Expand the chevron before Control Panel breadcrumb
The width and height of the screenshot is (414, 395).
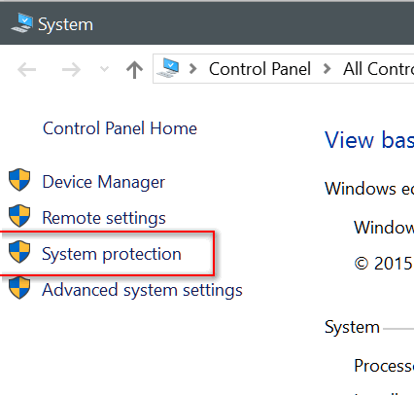pyautogui.click(x=193, y=68)
